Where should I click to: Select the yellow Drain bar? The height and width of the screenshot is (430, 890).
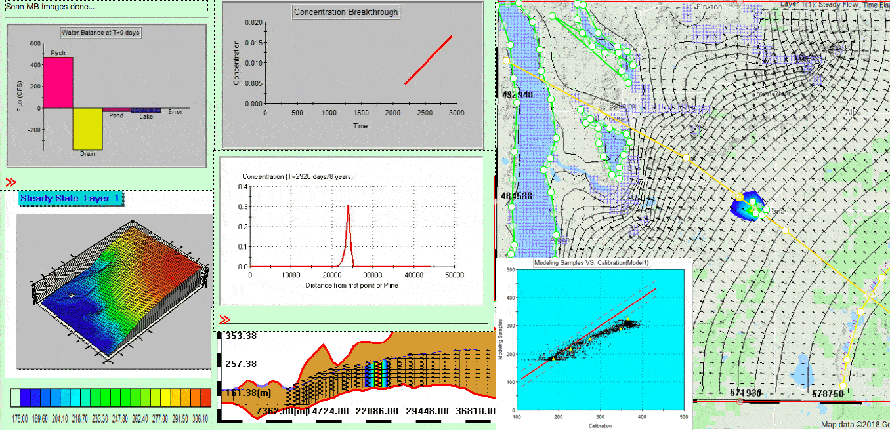click(x=87, y=129)
